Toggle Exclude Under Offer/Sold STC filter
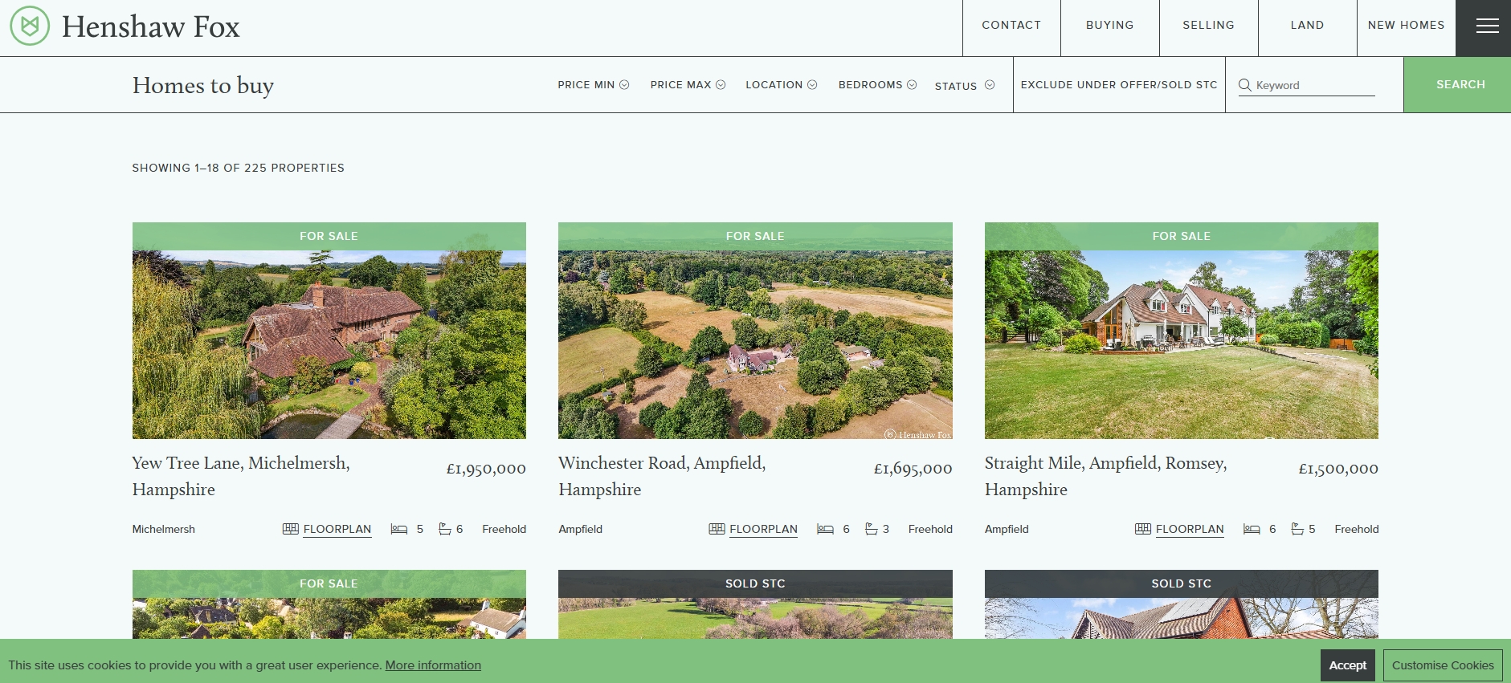Image resolution: width=1511 pixels, height=683 pixels. [1119, 84]
